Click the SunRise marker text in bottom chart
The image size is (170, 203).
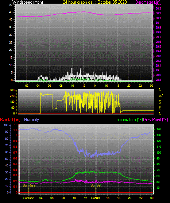(29, 185)
